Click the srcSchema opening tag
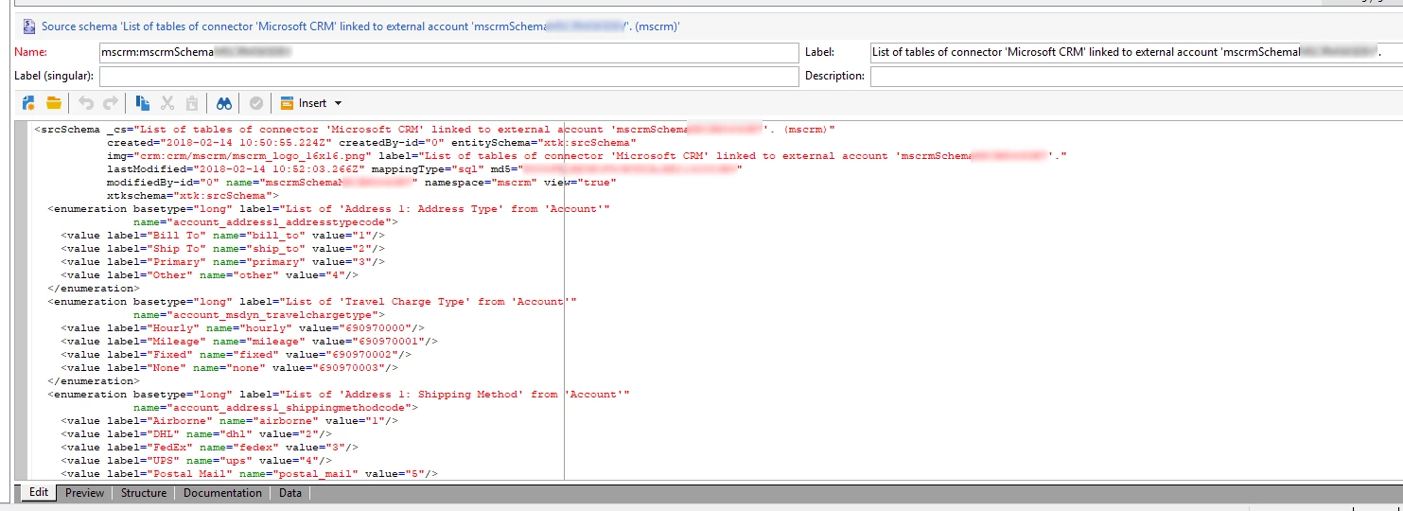Screen dimensions: 1403x511 click(67, 129)
